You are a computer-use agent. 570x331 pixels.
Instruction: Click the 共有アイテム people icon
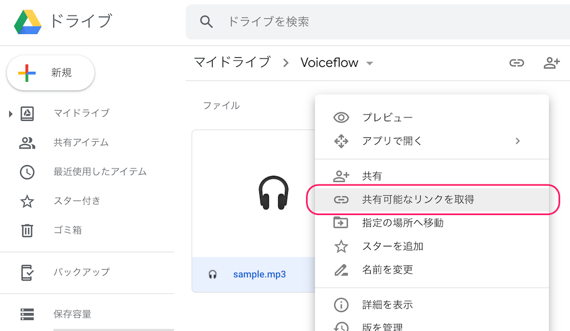point(27,143)
